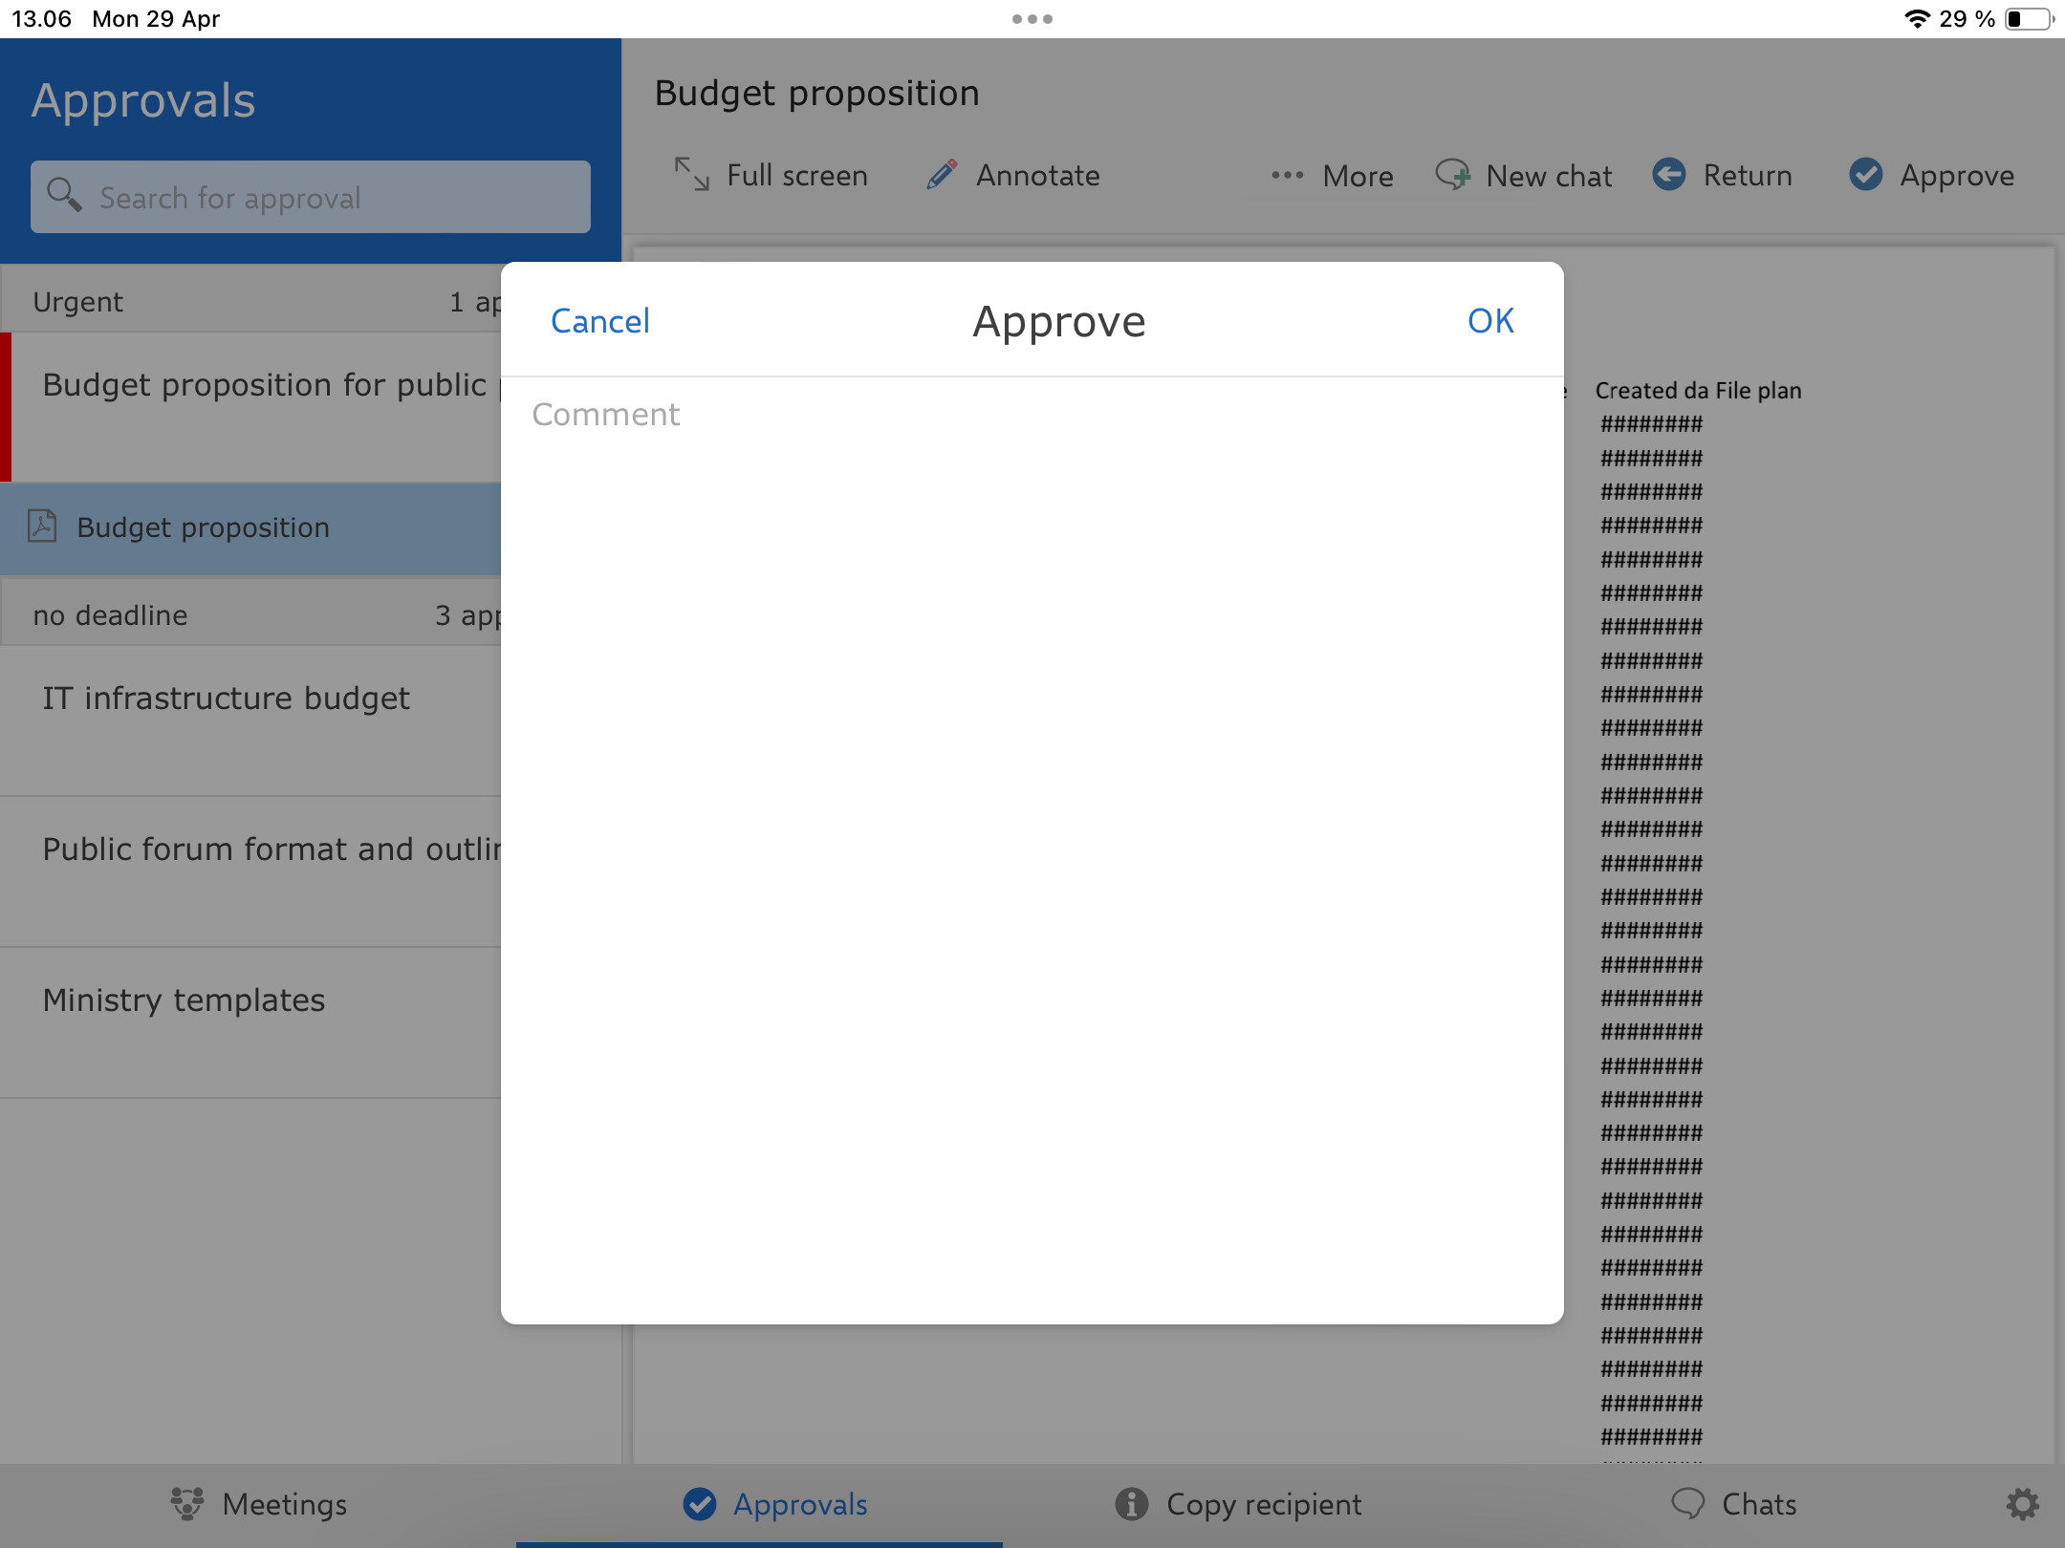Tap the Full screen arrows icon
This screenshot has width=2065, height=1548.
[x=691, y=175]
